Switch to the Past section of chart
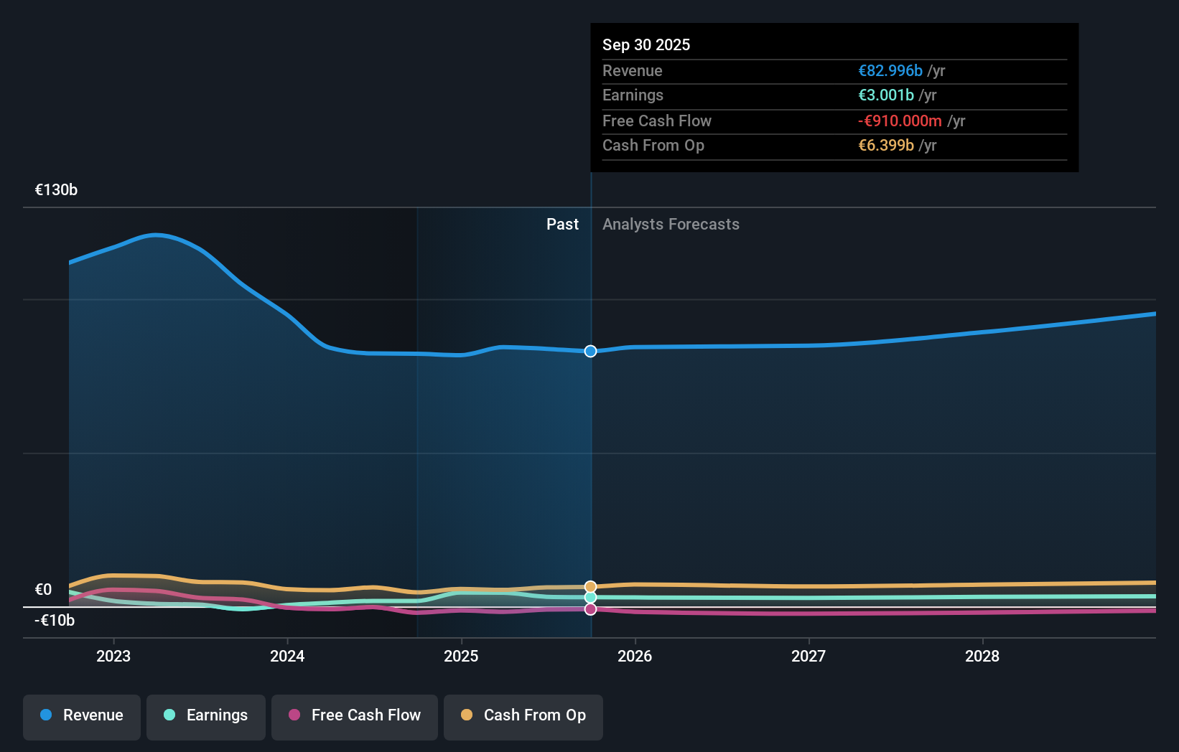 click(562, 224)
